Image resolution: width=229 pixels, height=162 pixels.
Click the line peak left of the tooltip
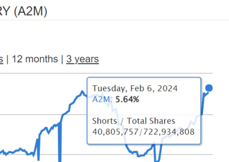pos(82,92)
